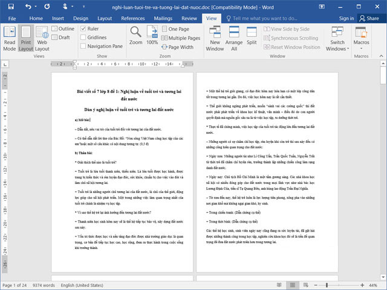Select Page Width zoom option

click(x=177, y=47)
